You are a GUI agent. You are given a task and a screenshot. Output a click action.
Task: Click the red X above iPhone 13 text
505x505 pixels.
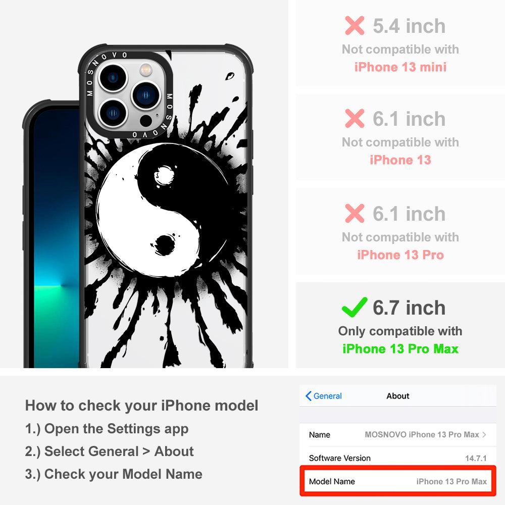coord(355,118)
